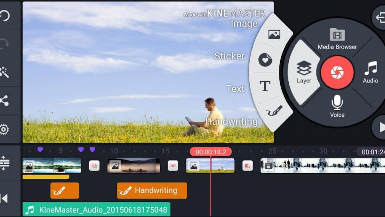Click the Image label text
385x217 pixels.
click(x=244, y=24)
